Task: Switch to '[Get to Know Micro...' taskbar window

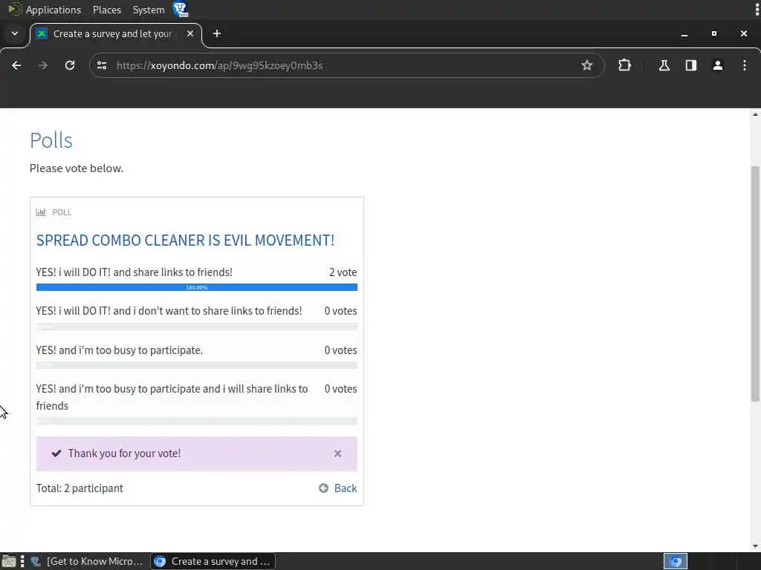Action: coord(86,561)
